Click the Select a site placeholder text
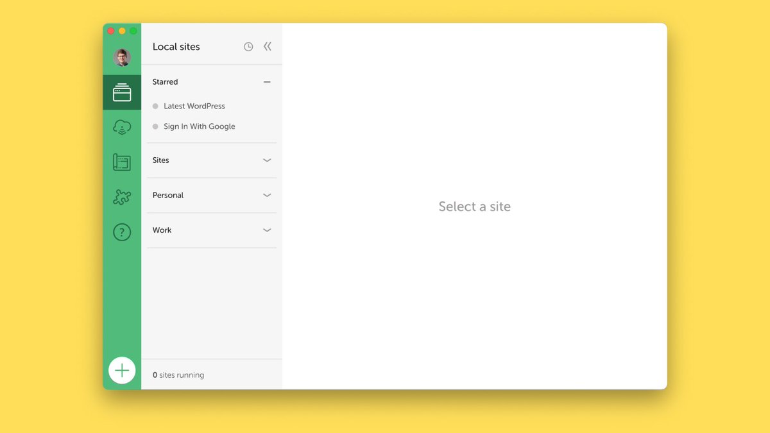The height and width of the screenshot is (433, 770). point(475,207)
